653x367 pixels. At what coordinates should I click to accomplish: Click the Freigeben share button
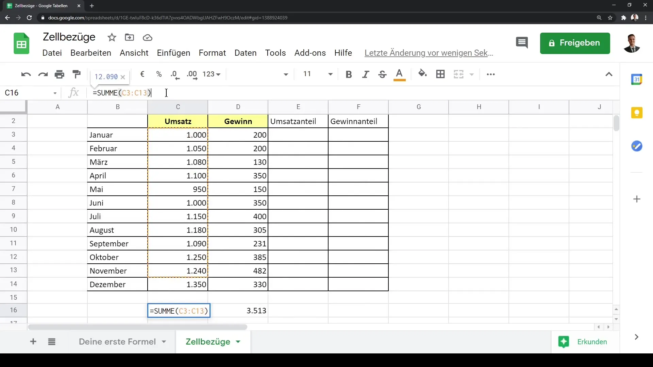tap(575, 43)
